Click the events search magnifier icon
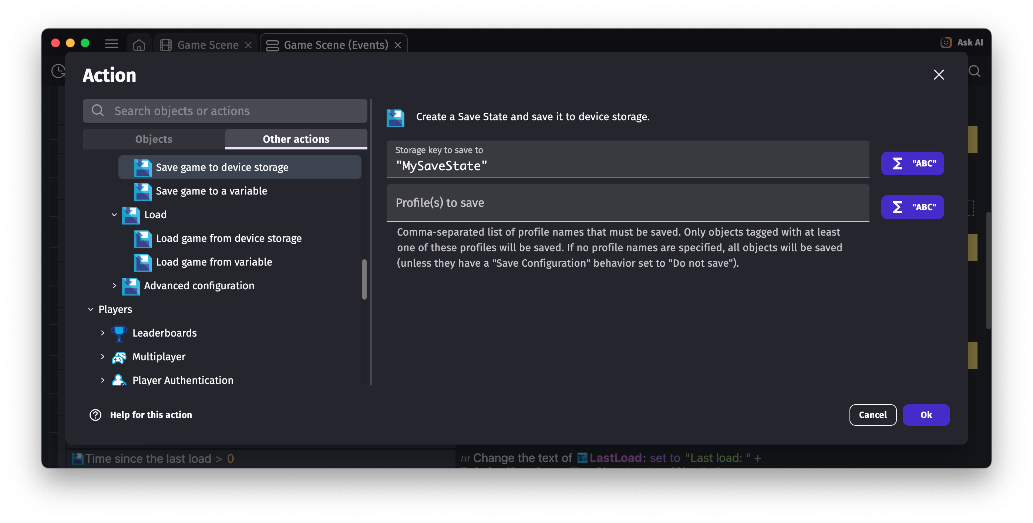 click(x=974, y=71)
